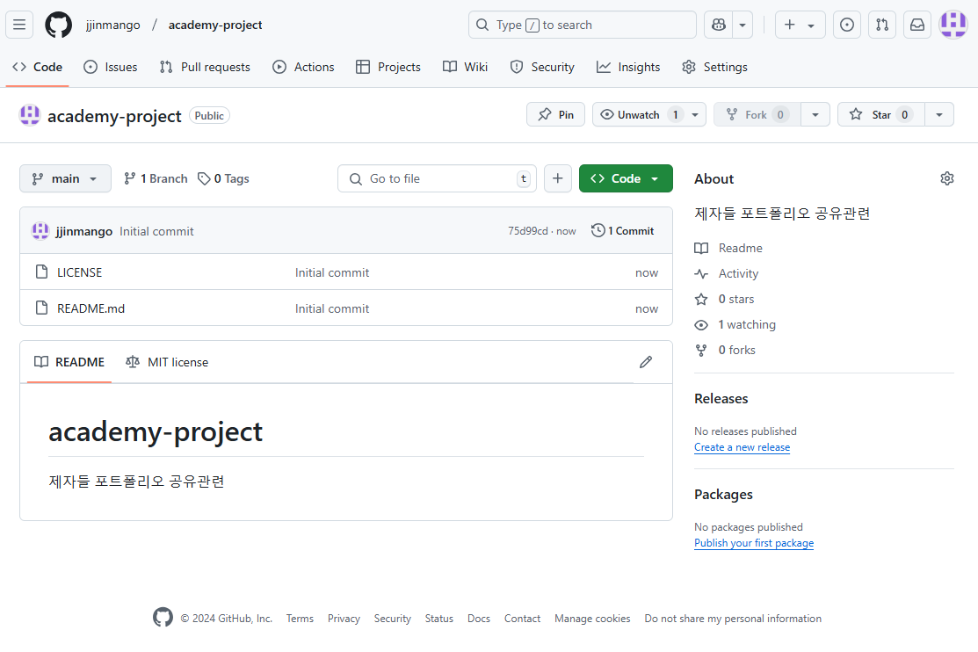Open the Wiki tab
This screenshot has height=652, width=978.
(466, 67)
